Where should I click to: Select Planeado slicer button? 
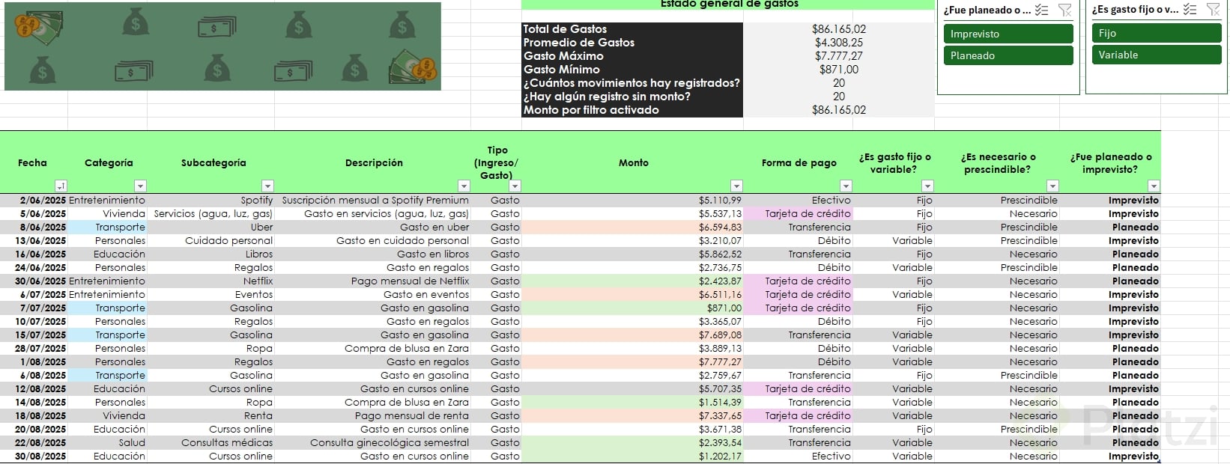pos(1008,55)
